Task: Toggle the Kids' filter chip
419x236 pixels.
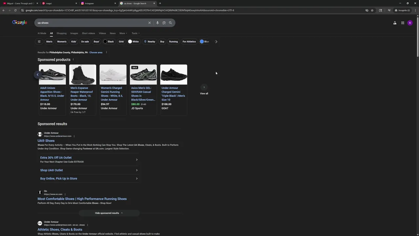Action: click(74, 42)
